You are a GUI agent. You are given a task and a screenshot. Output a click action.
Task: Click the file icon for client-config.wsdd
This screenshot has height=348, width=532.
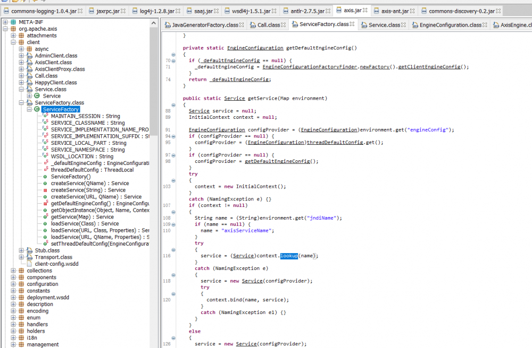point(29,264)
